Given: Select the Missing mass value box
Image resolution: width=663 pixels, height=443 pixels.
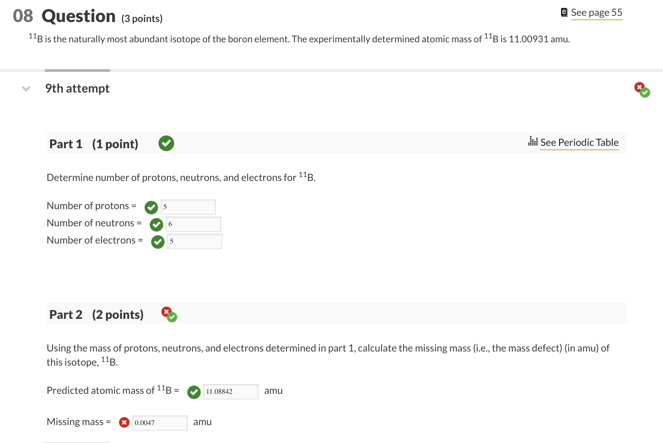Looking at the screenshot, I should [x=160, y=422].
